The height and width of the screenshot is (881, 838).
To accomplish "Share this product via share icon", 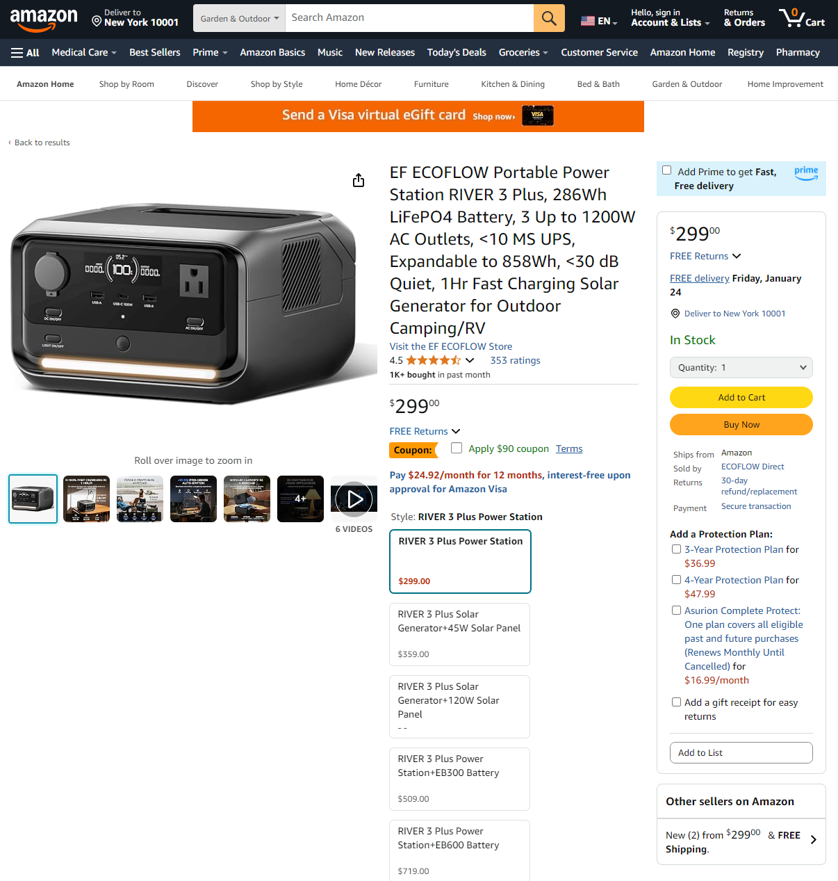I will tap(359, 181).
